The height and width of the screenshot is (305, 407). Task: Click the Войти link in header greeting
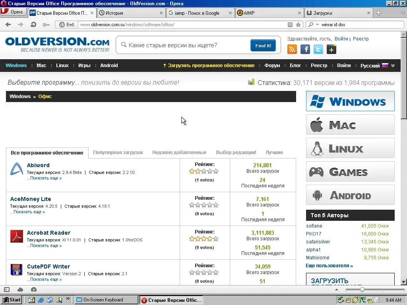(x=341, y=39)
